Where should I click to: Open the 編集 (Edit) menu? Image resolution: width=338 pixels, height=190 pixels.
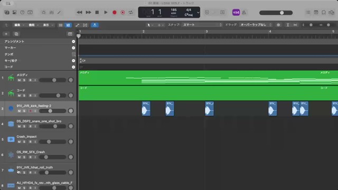(19, 25)
